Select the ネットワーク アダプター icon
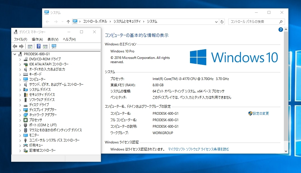Viewport: 301px width, 173px height. pos(26,115)
